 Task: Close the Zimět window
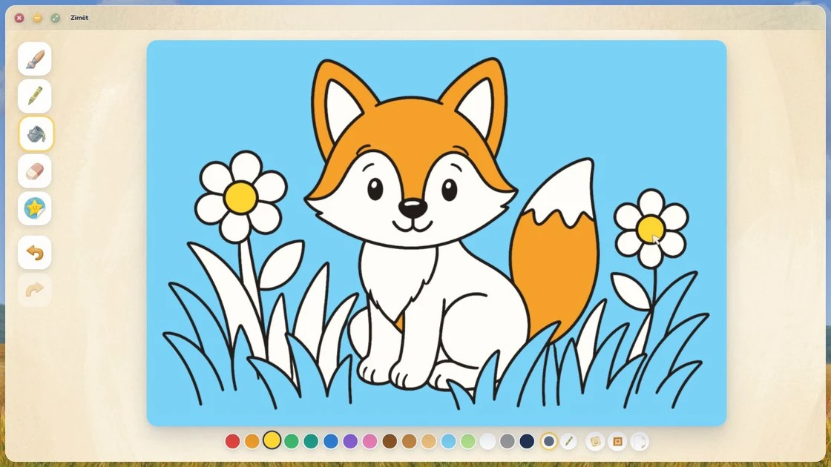[x=19, y=18]
